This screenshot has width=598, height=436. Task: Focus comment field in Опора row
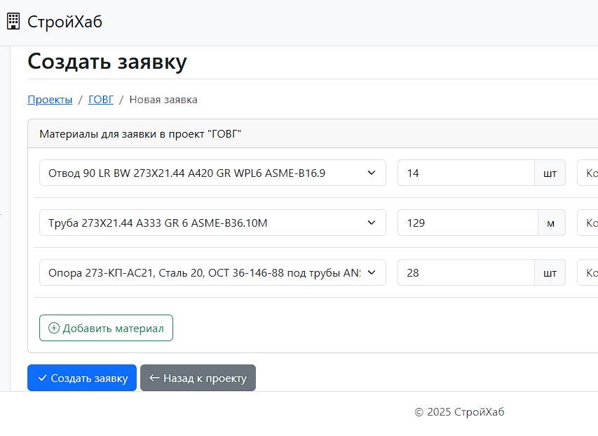click(587, 272)
